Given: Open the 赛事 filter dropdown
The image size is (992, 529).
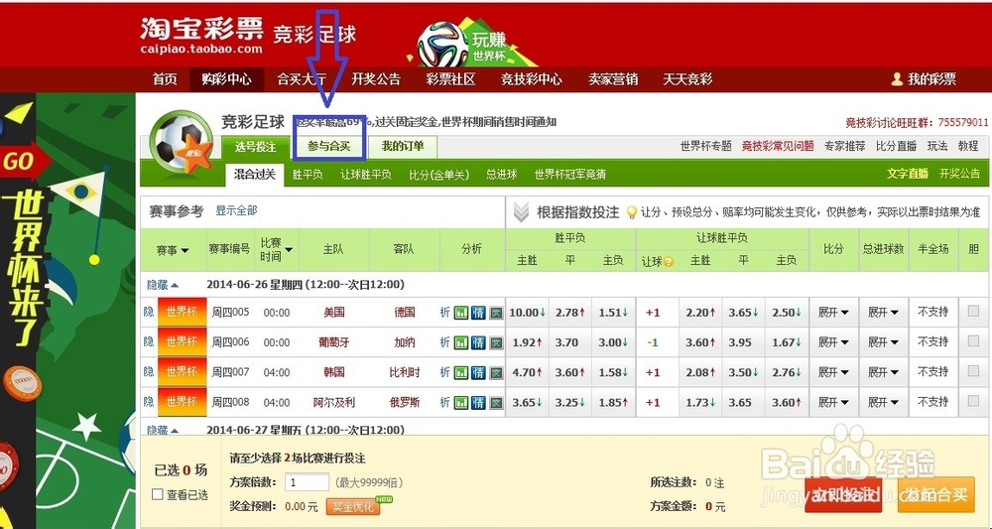Looking at the screenshot, I should coord(173,250).
